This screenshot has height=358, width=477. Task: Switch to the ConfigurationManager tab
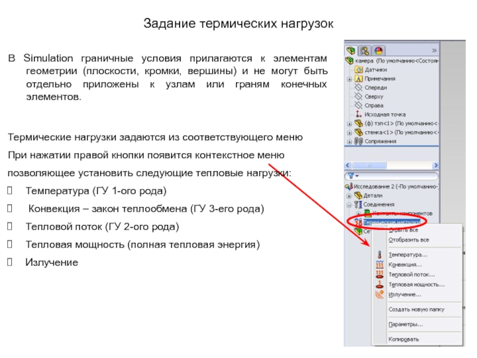[365, 50]
